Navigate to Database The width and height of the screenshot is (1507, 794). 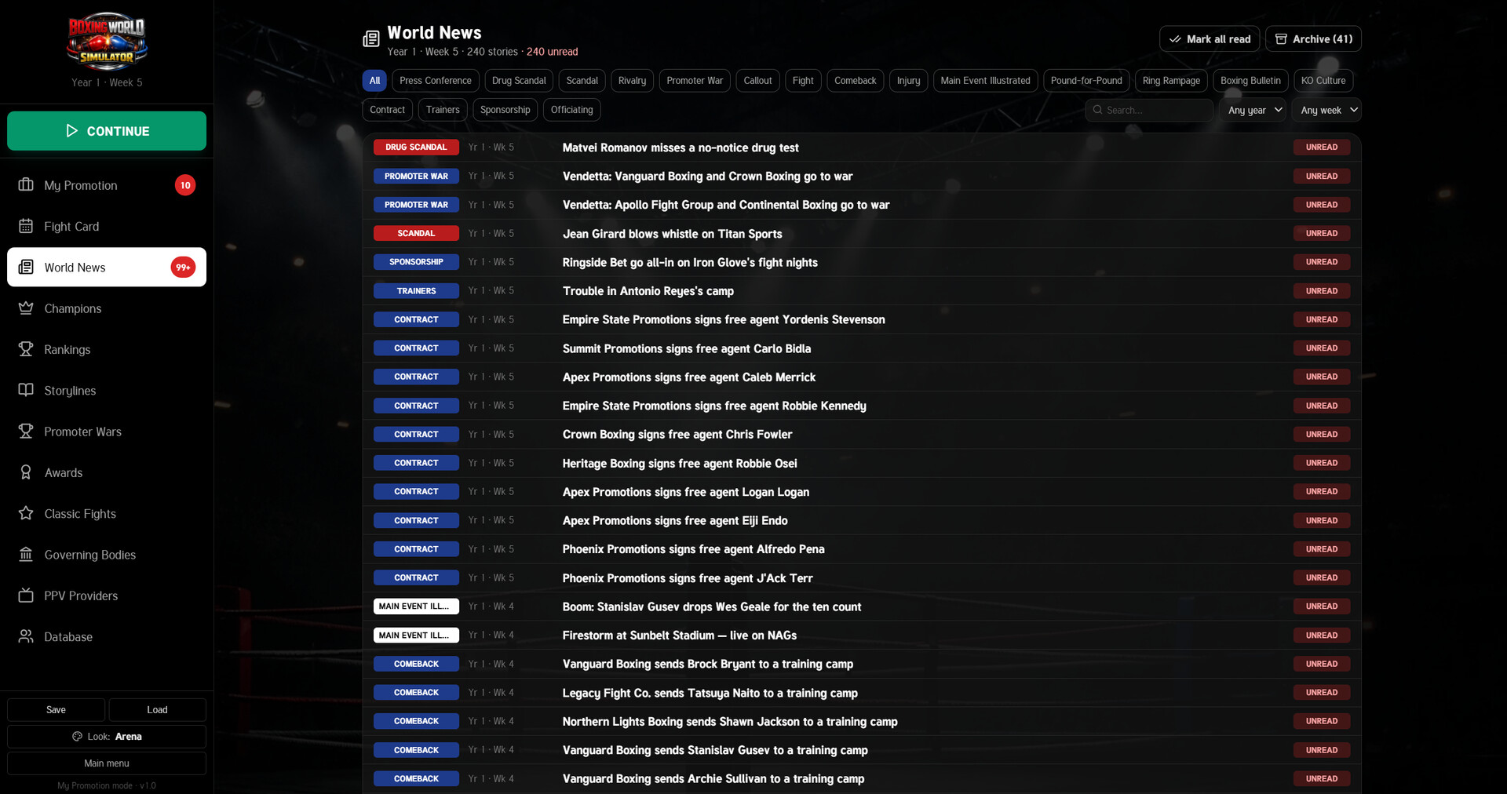107,636
